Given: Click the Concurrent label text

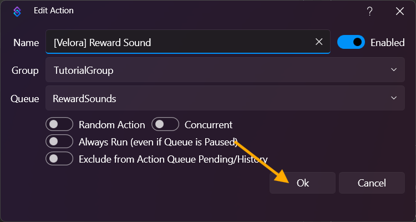Looking at the screenshot, I should tap(208, 125).
